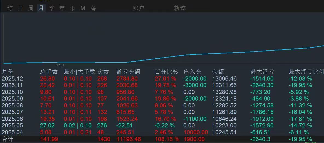
Task: Select the highlighted 月 monthly tab
Action: [41, 8]
